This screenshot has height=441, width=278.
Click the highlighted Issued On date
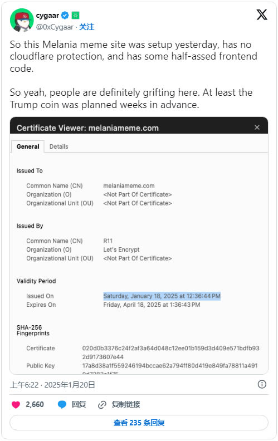(162, 296)
